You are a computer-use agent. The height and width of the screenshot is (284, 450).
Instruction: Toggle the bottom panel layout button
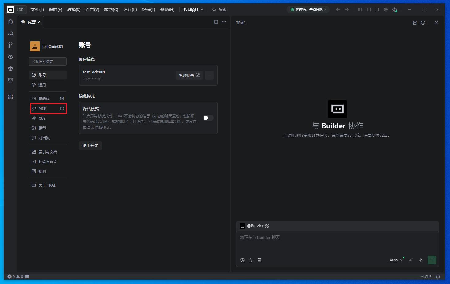pos(369,10)
